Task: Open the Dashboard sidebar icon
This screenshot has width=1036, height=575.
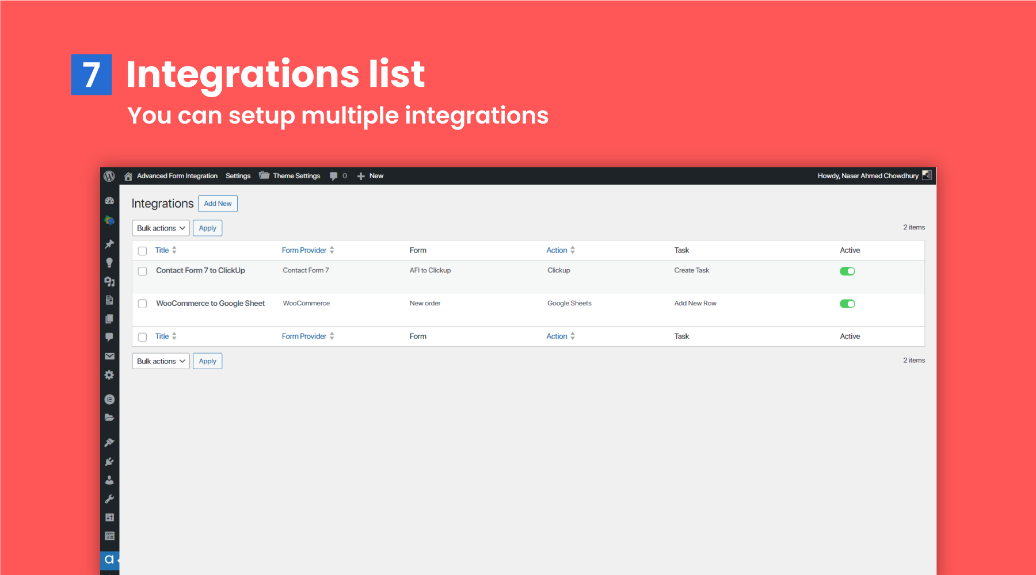Action: (x=109, y=201)
